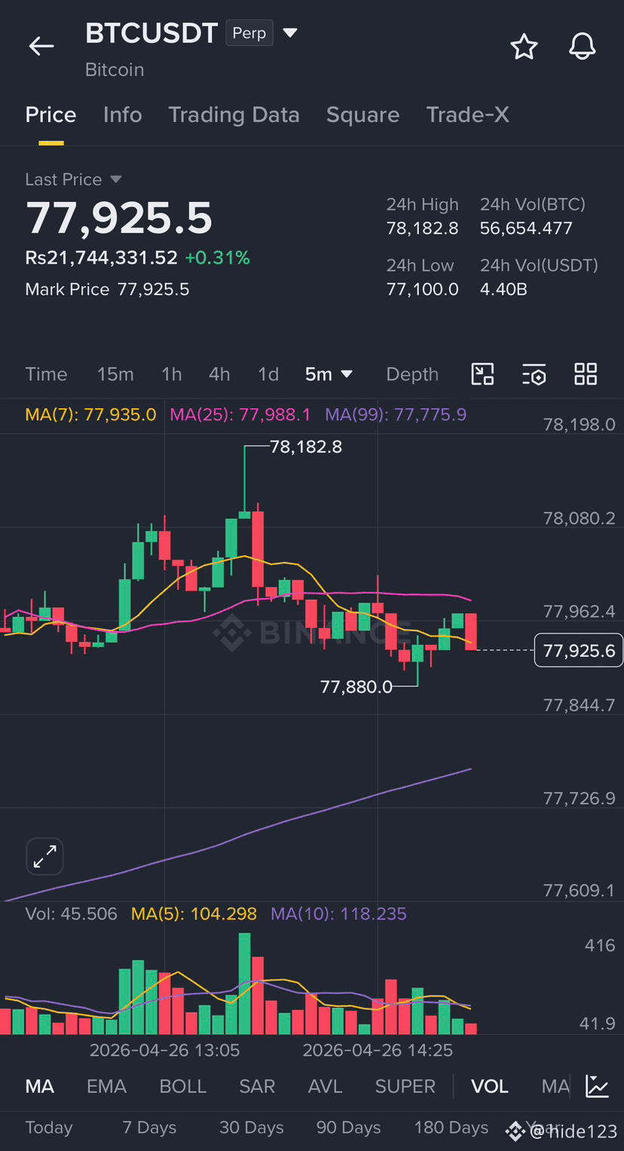624x1151 pixels.
Task: Click the MA(25): 77,988.1 legend
Action: pos(240,415)
